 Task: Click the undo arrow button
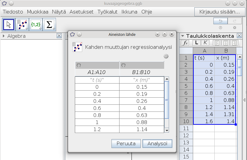[x=221, y=21]
